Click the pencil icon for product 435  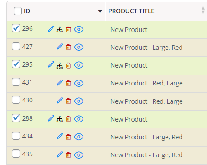[x=60, y=154]
